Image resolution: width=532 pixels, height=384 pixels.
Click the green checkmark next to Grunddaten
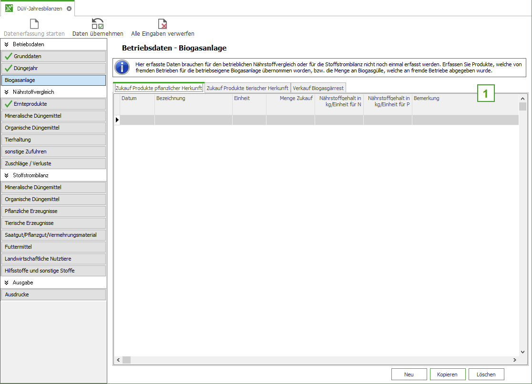coord(8,56)
